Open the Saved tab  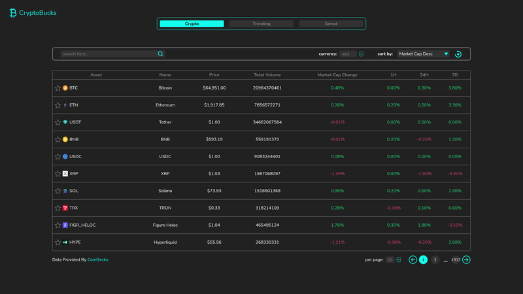[x=331, y=24]
